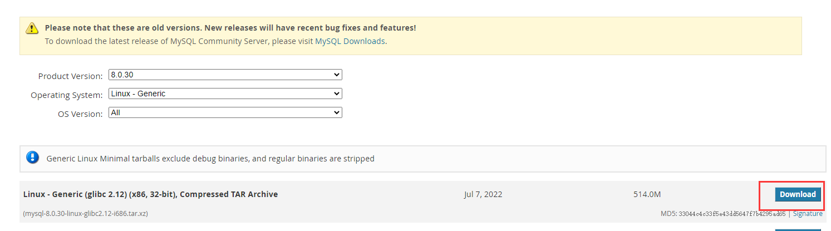Click the bold old versions warning text

point(230,27)
